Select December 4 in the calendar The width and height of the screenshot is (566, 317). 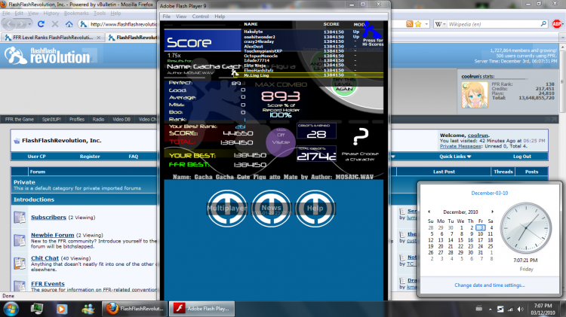coord(491,227)
